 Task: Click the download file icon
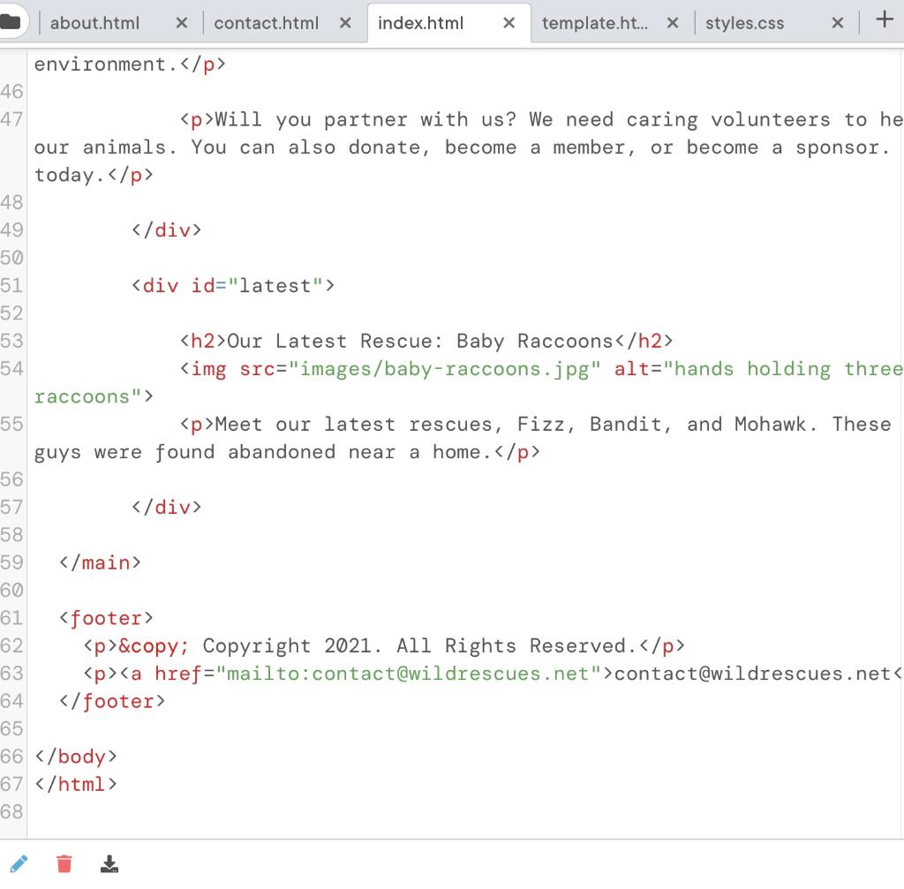tap(109, 863)
